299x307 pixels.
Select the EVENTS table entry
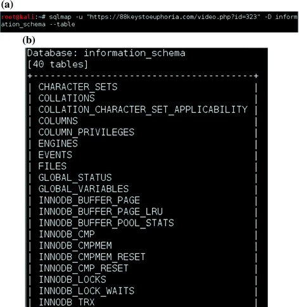pyautogui.click(x=55, y=155)
